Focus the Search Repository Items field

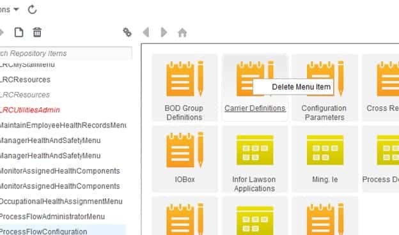(x=65, y=54)
